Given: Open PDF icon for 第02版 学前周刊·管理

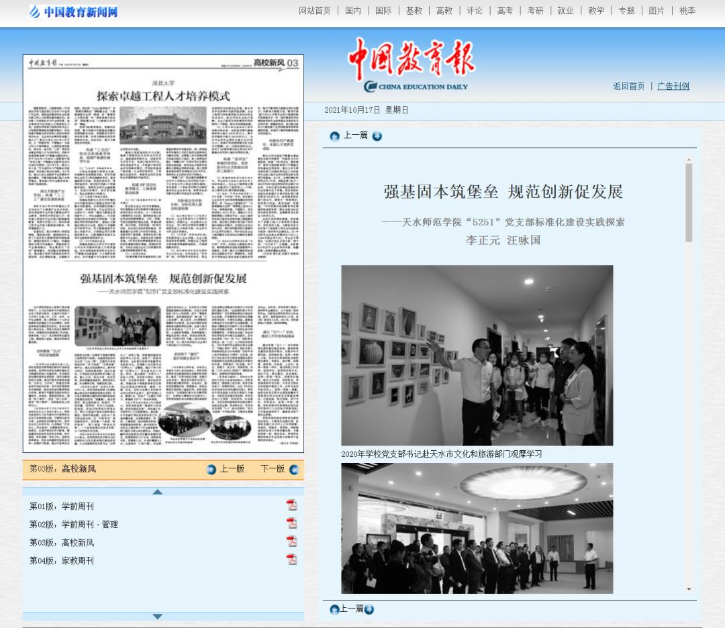Looking at the screenshot, I should [x=292, y=523].
